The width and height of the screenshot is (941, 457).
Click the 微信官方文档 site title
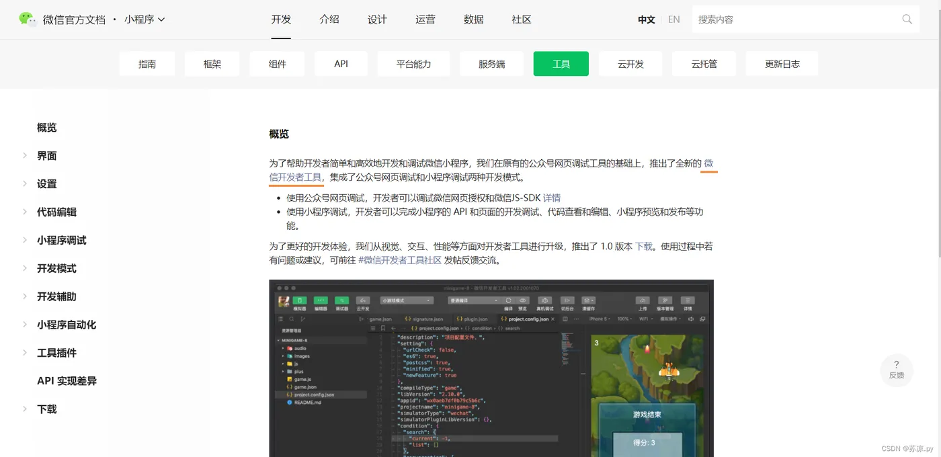point(75,19)
